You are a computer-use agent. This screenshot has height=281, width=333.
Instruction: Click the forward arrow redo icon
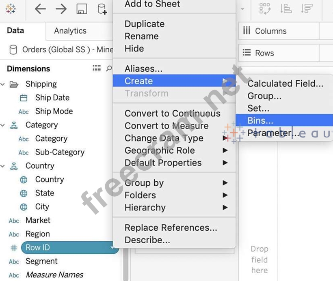coord(61,9)
